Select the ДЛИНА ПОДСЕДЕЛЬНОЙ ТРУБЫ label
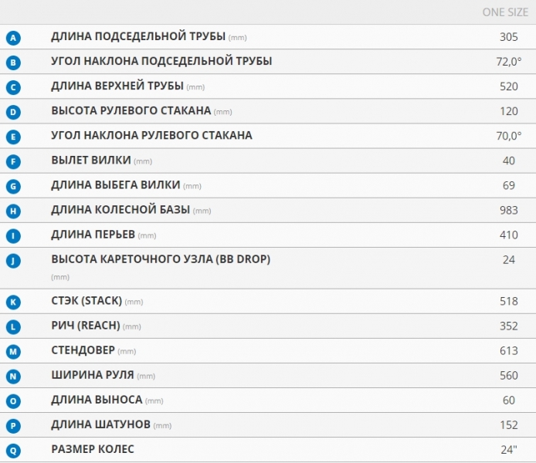536x463 pixels. [138, 36]
